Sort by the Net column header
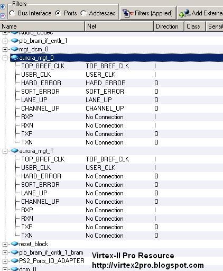The height and width of the screenshot is (271, 223). click(119, 26)
